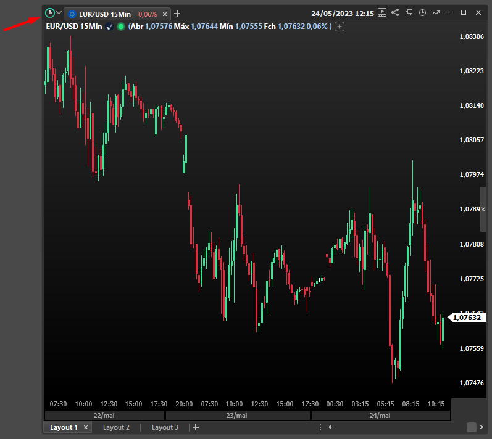Click the trend line chart icon
Image resolution: width=492 pixels, height=439 pixels.
(x=436, y=12)
